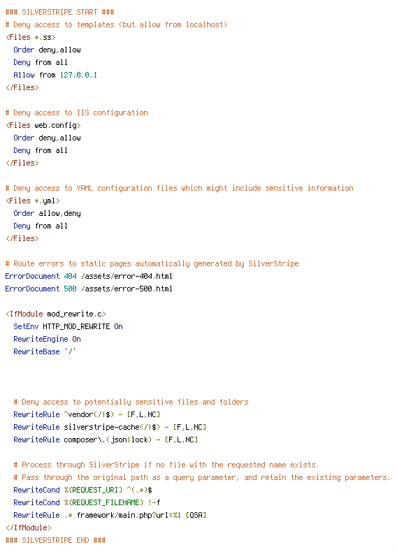Click the RewriteRule ^vendor line

coord(87,414)
